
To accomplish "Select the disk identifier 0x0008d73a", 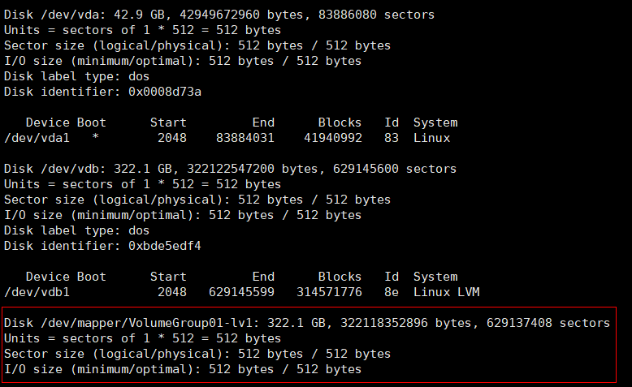I will [x=165, y=92].
